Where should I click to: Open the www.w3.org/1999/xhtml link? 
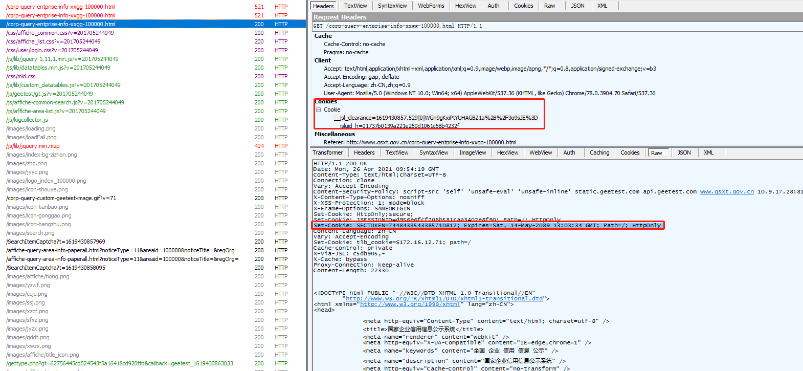tap(410, 304)
